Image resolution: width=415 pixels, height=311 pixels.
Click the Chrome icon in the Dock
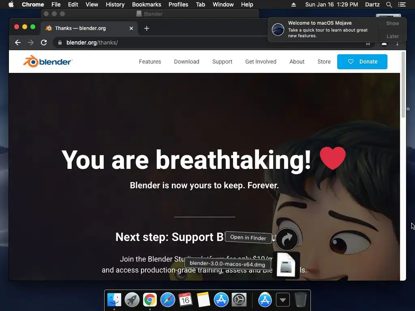pos(150,300)
